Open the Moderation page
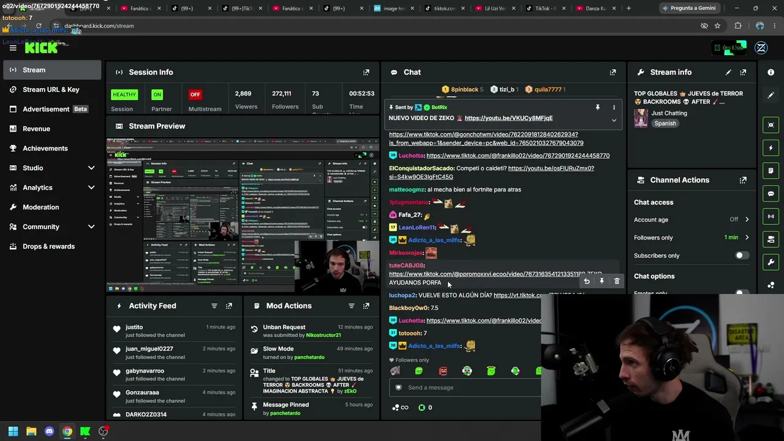Screen dimensions: 784x441 (x=51, y=207)
